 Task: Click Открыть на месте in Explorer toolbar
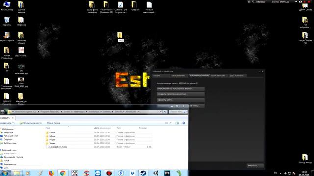pos(30,123)
